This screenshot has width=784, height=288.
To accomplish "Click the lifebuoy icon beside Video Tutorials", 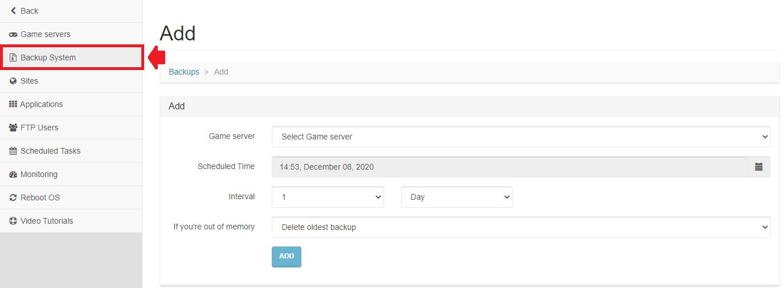I will coord(13,221).
